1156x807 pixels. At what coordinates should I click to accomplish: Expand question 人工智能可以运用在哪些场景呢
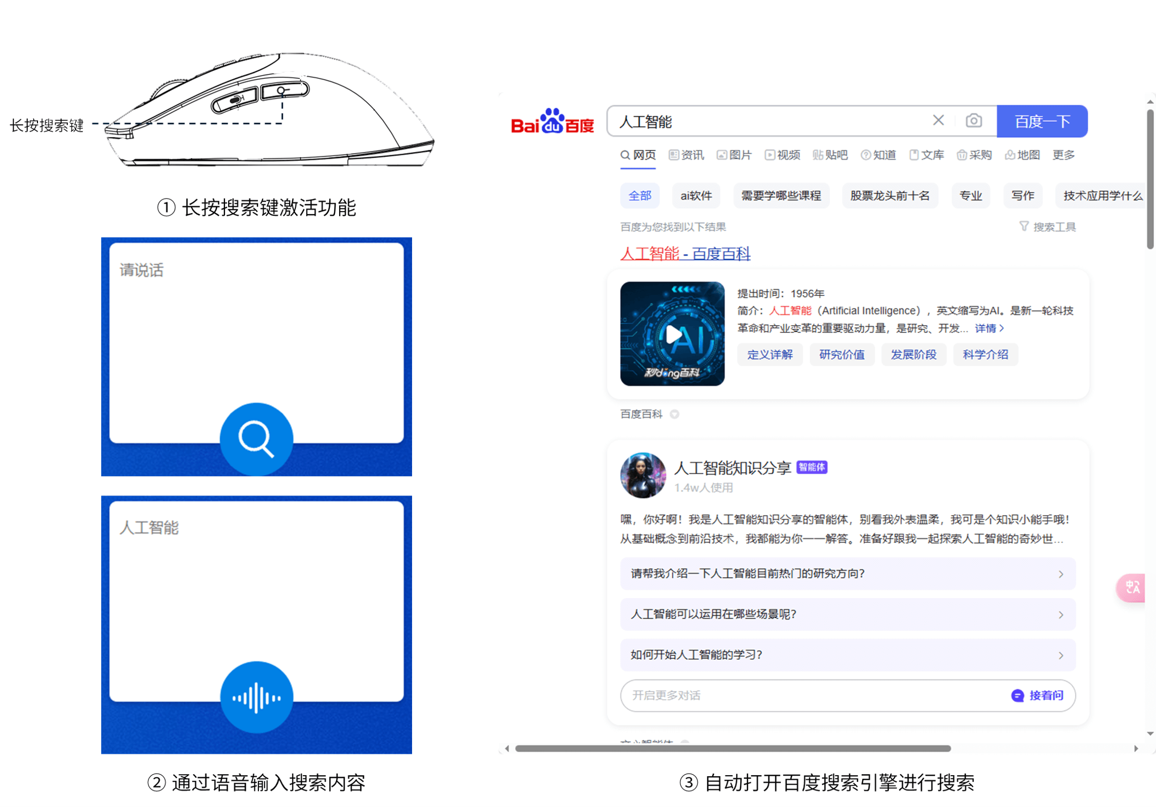(848, 614)
